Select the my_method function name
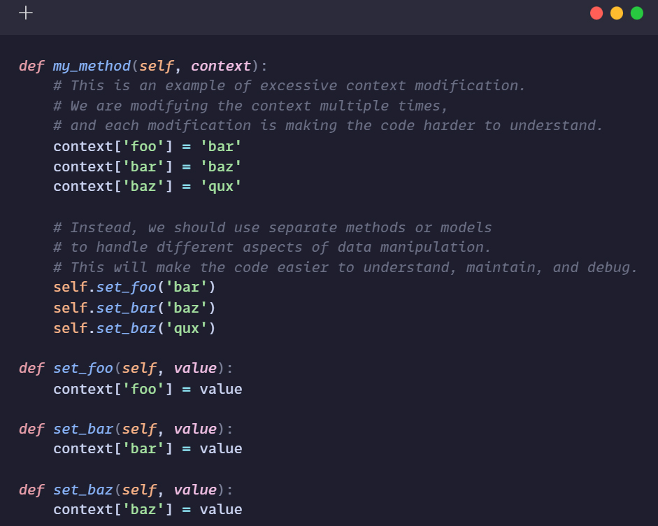Screen dimensions: 658x526 pos(92,65)
